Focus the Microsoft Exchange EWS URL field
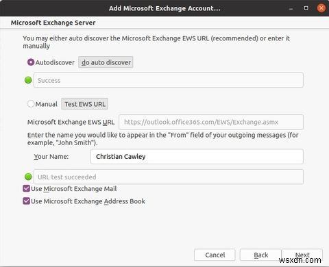329x267 pixels. click(x=211, y=122)
